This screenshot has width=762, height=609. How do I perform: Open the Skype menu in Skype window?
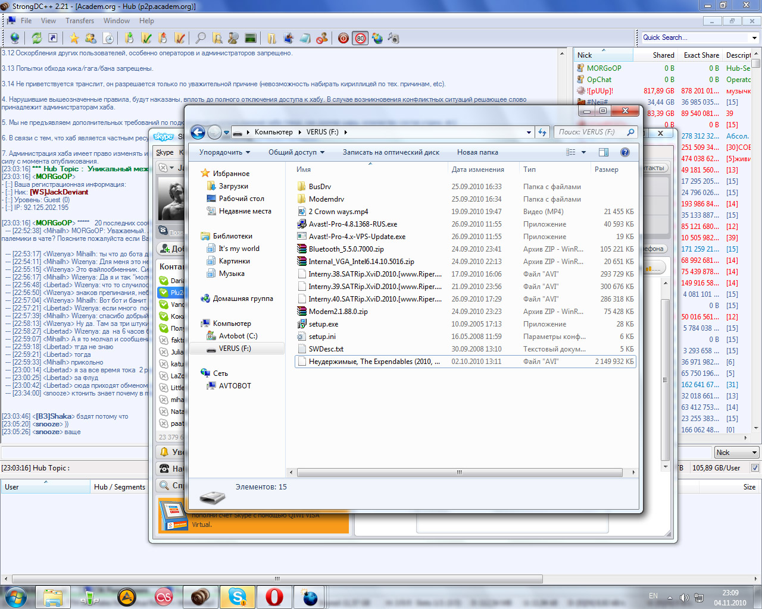pos(165,152)
